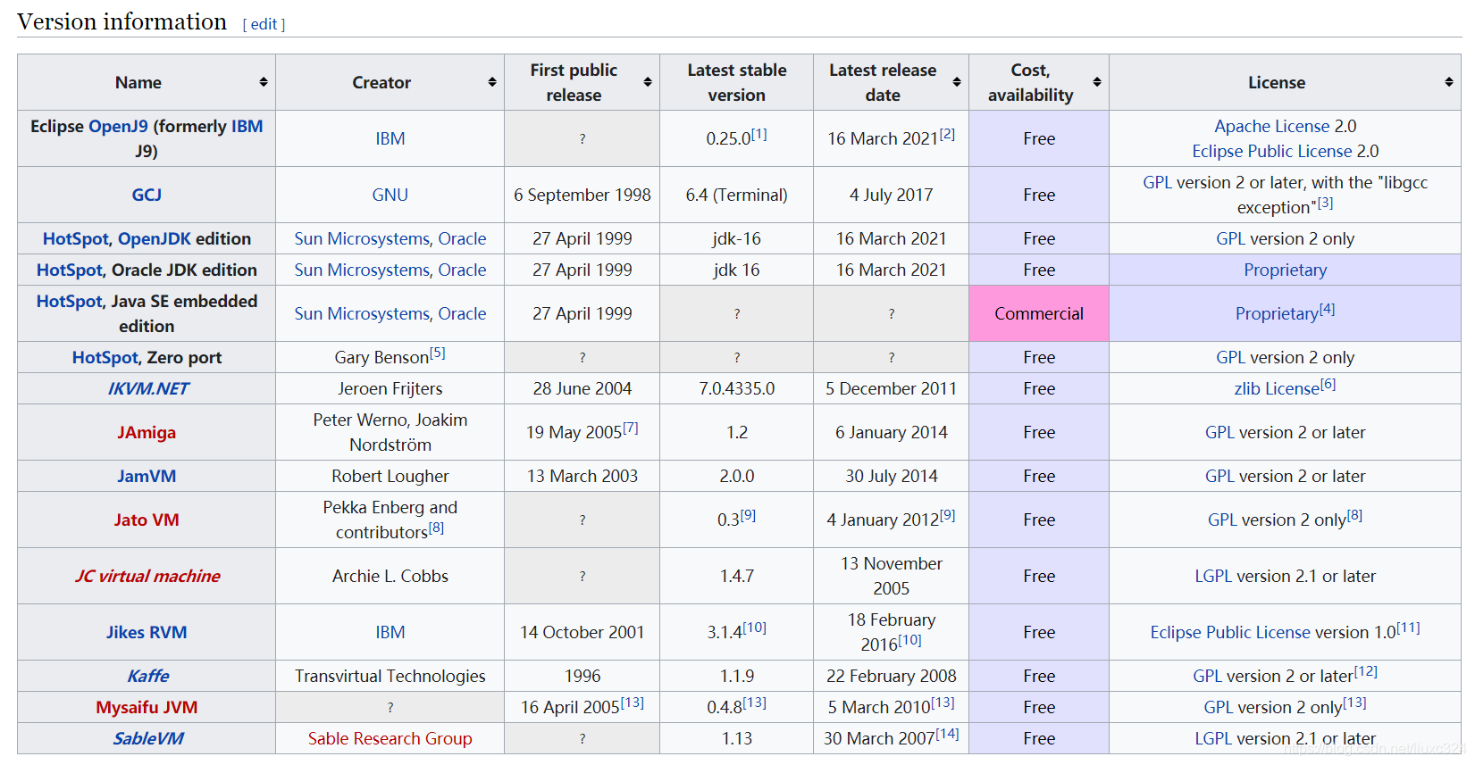The image size is (1475, 765).
Task: Select the Jeroen Frijters cell
Action: (390, 388)
